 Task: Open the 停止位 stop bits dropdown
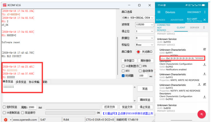click(144, 31)
